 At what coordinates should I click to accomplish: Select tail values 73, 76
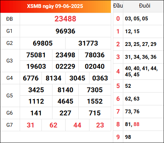pos(132,112)
